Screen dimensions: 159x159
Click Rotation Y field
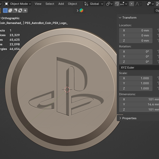(x=136, y=57)
